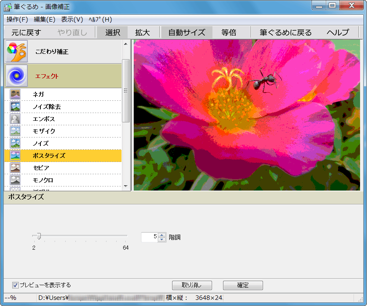Viewport: 367px width, 306px height.
Task: Click the --% zoom status field
Action: click(11, 297)
